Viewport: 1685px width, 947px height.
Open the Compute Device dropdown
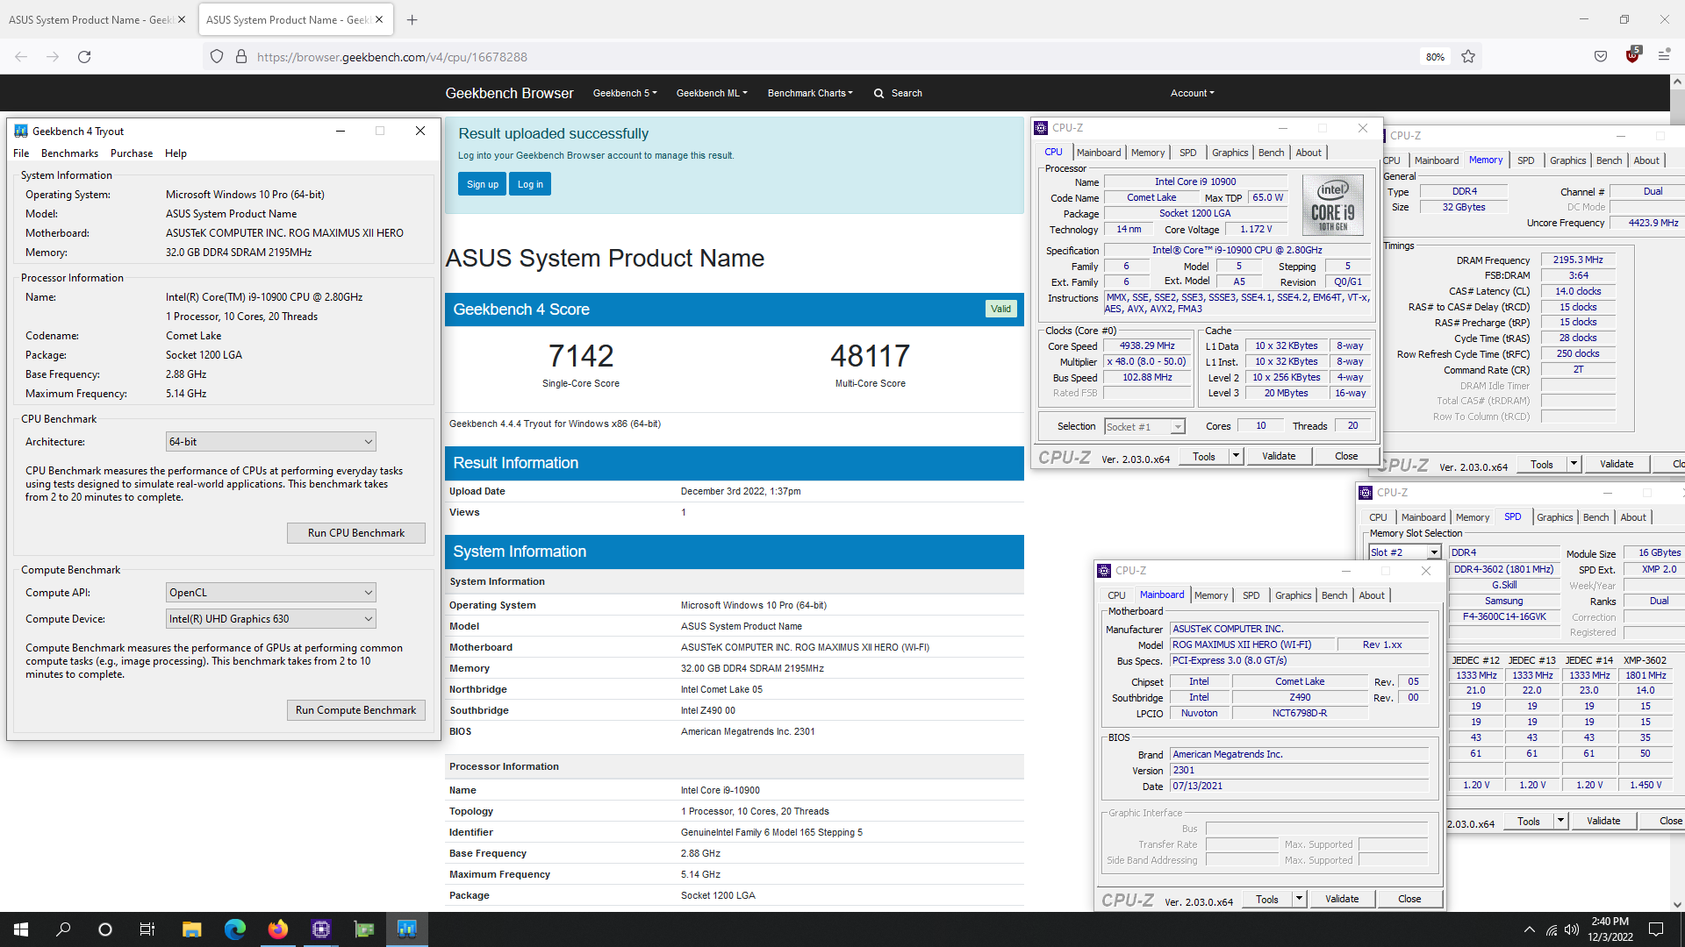271,619
